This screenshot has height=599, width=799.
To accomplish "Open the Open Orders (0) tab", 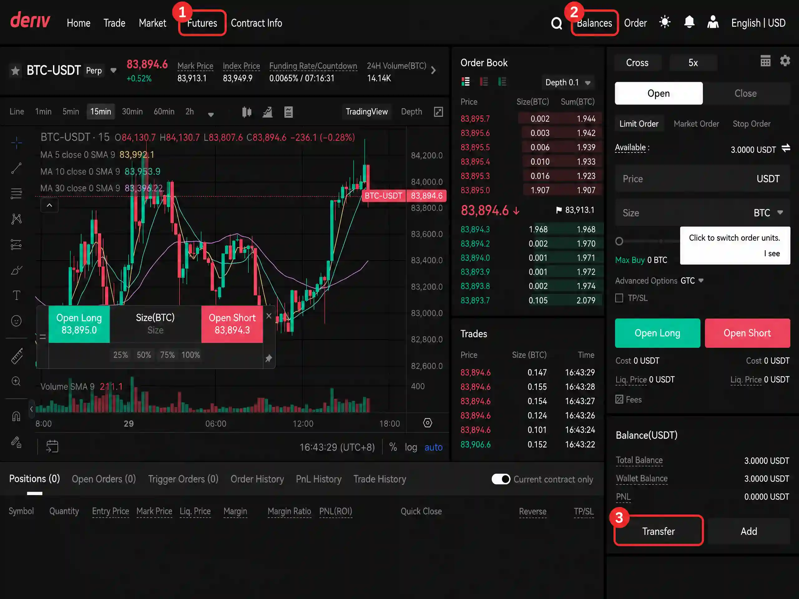I will click(x=104, y=479).
